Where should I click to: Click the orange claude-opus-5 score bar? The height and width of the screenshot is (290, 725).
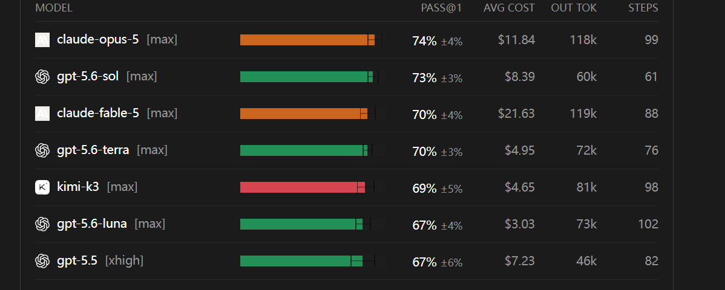(x=307, y=40)
